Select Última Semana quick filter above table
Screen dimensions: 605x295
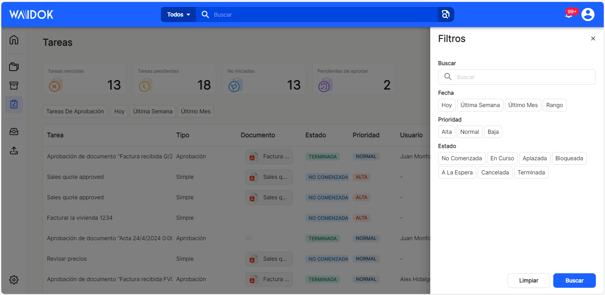[153, 111]
